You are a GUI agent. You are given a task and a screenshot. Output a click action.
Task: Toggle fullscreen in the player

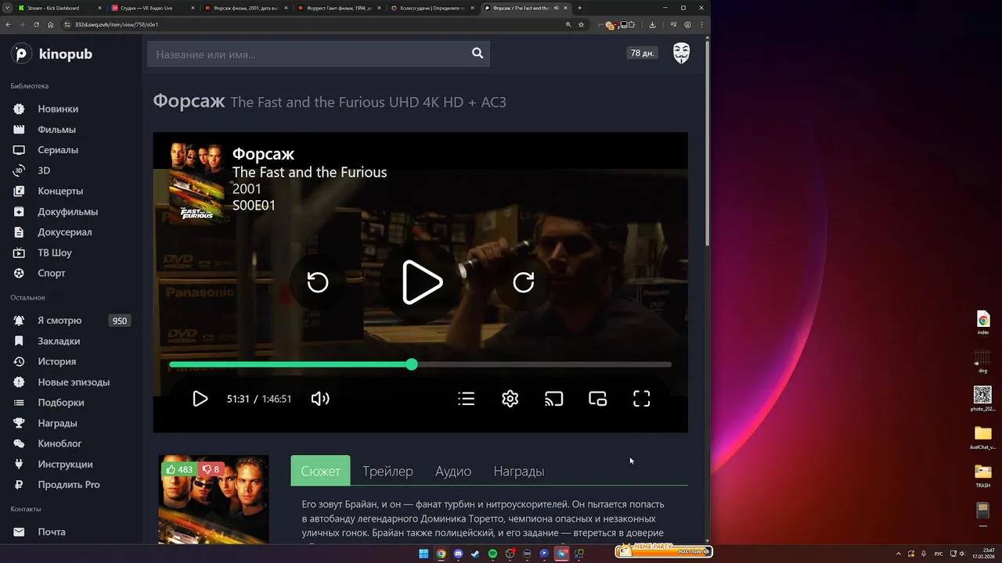coord(642,399)
